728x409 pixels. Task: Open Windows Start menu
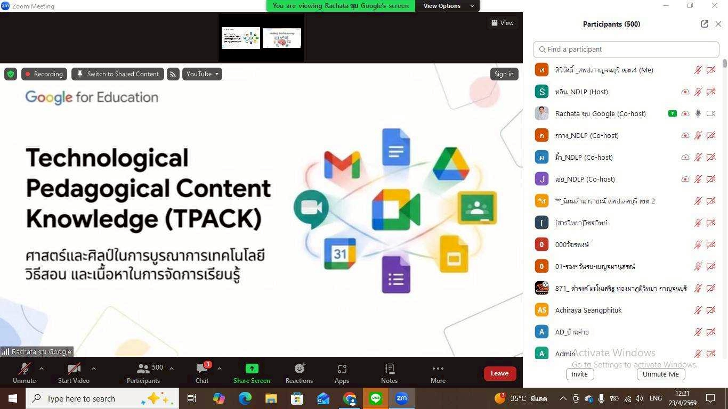pos(13,398)
